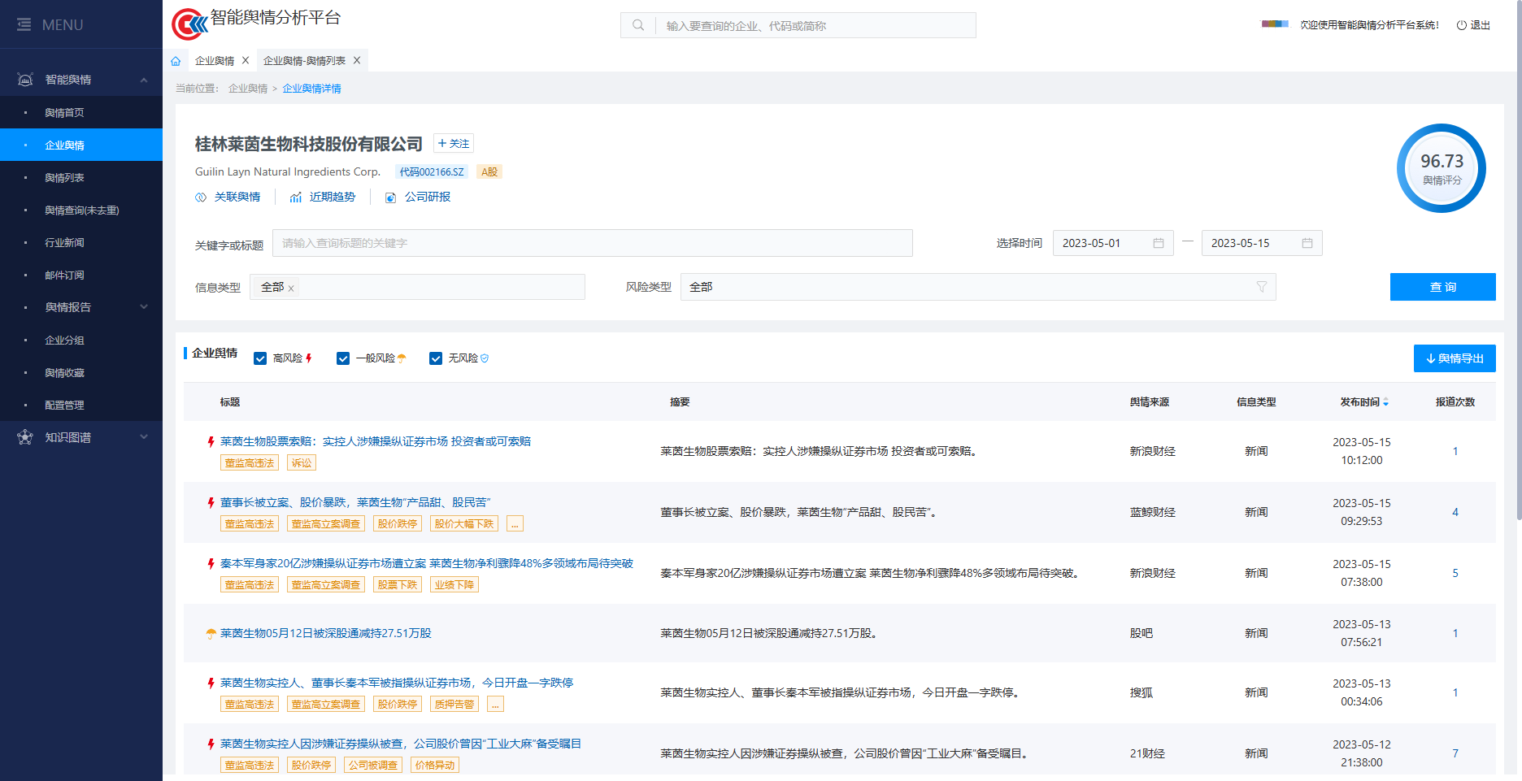The image size is (1522, 781).
Task: Select 企业分组 in sidebar
Action: click(x=81, y=340)
